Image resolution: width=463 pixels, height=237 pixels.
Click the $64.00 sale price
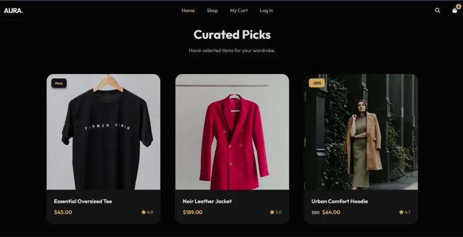[x=332, y=212]
